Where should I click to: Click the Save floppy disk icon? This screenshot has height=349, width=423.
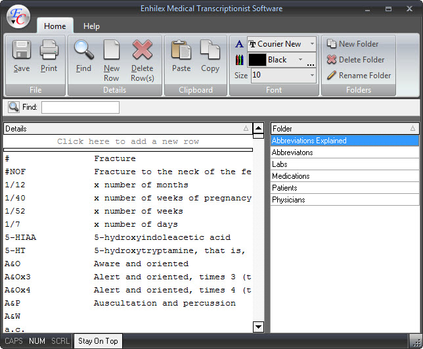(x=22, y=55)
